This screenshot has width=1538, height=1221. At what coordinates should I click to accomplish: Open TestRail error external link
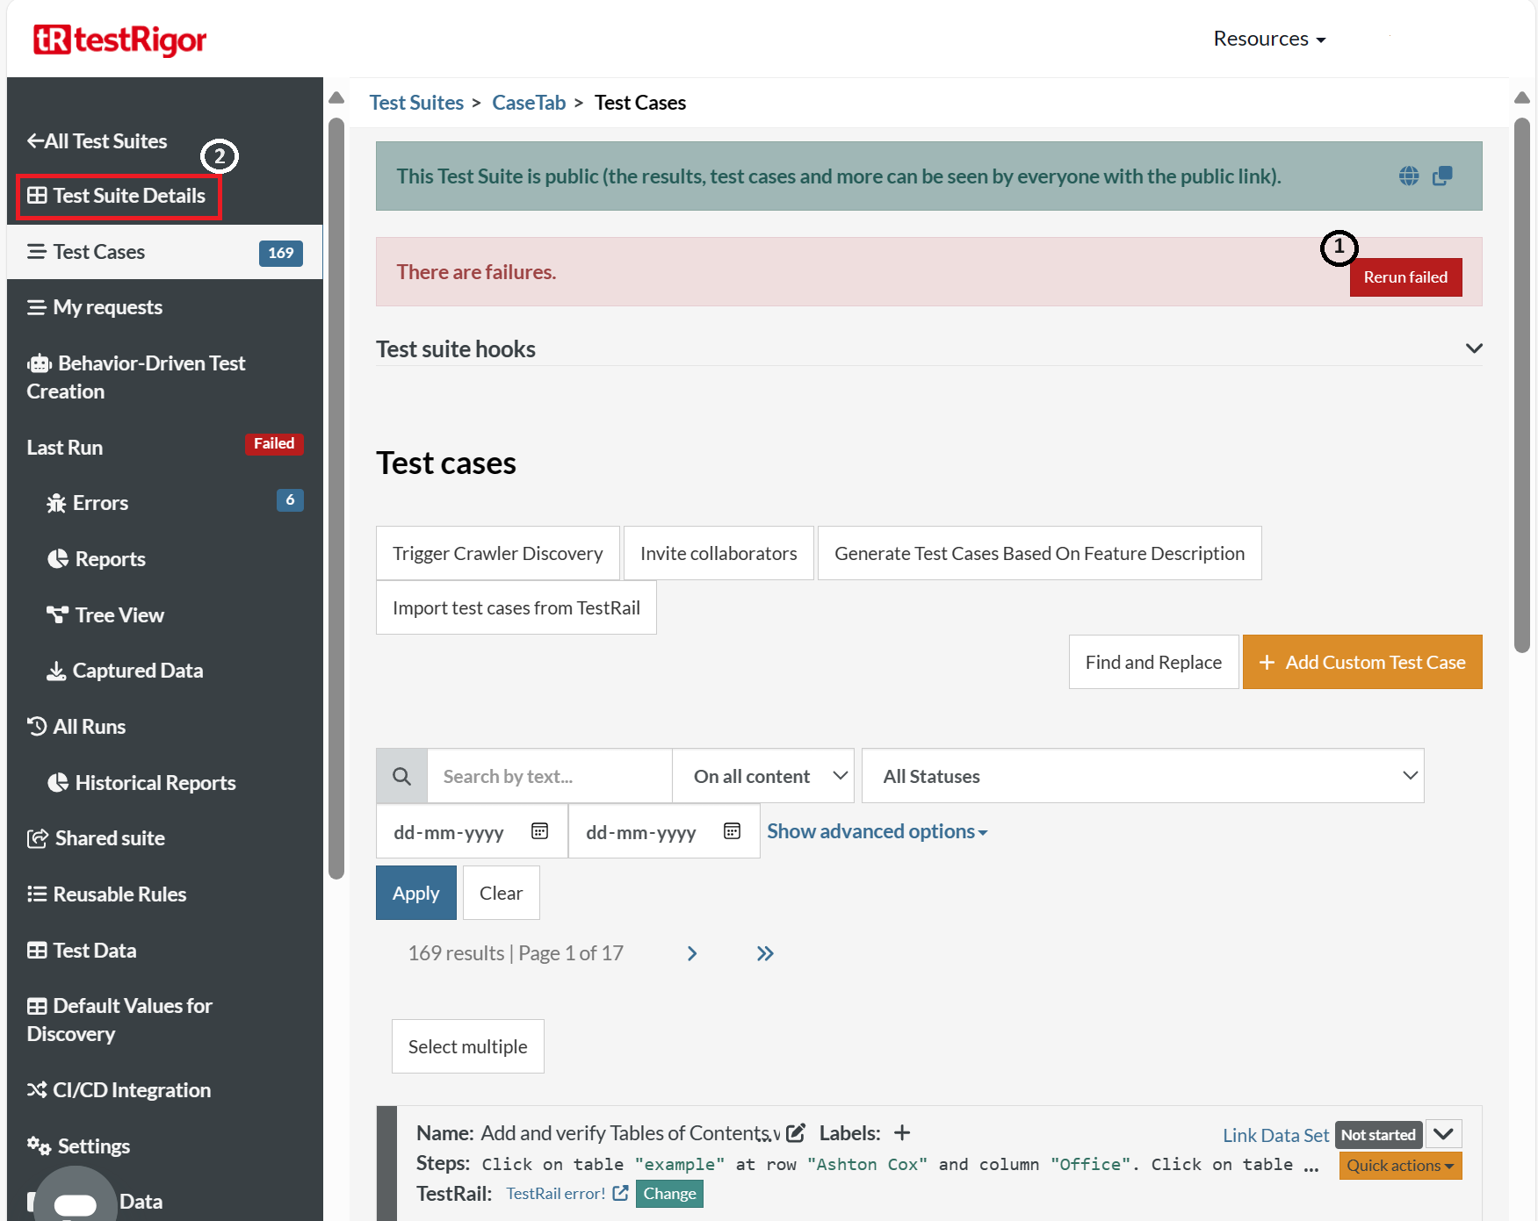coord(620,1193)
